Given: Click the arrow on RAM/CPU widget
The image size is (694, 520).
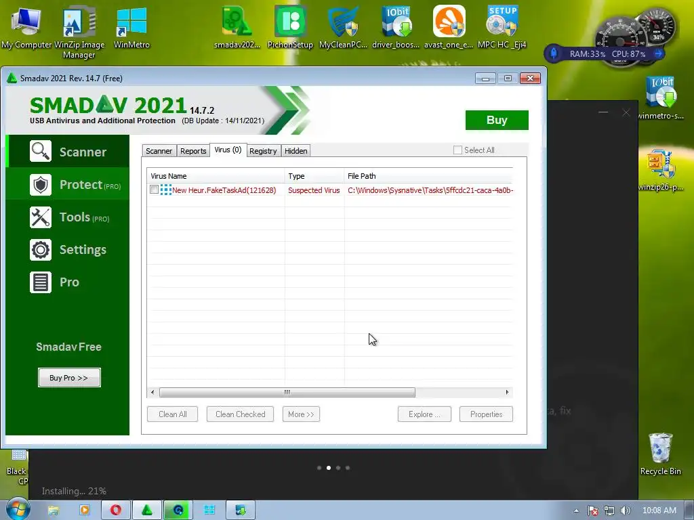Looking at the screenshot, I should (x=659, y=53).
